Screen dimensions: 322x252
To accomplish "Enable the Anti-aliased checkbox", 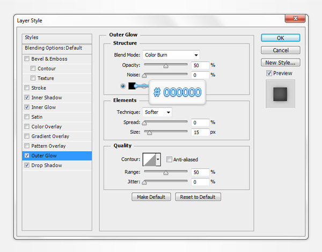I will tap(170, 160).
